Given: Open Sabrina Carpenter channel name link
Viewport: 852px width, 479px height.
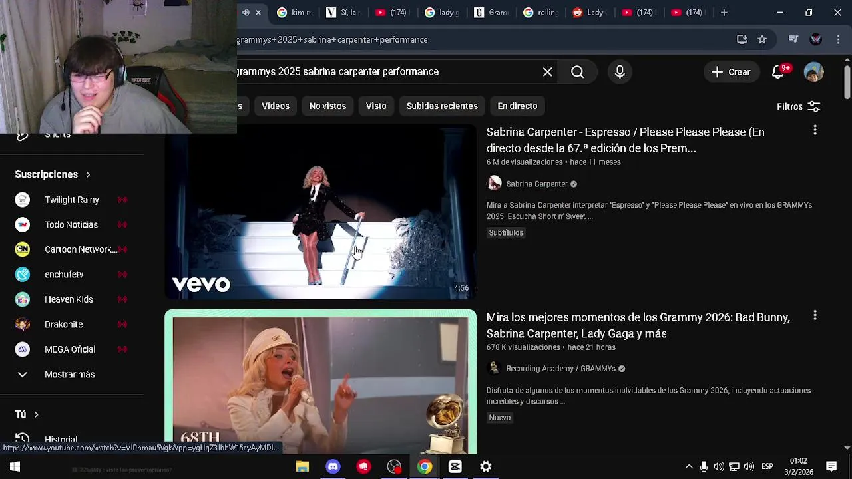Looking at the screenshot, I should (x=536, y=184).
